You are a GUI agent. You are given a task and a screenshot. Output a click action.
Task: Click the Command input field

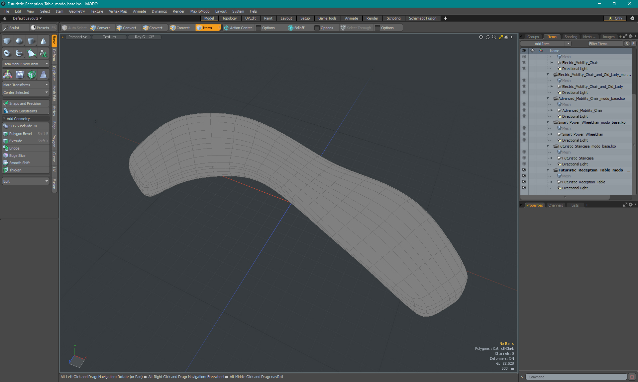point(576,377)
